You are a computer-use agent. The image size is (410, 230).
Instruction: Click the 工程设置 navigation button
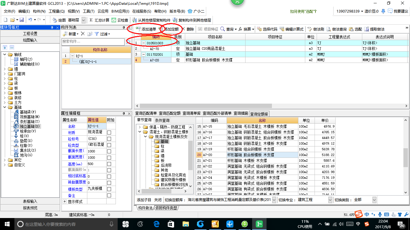click(x=30, y=34)
